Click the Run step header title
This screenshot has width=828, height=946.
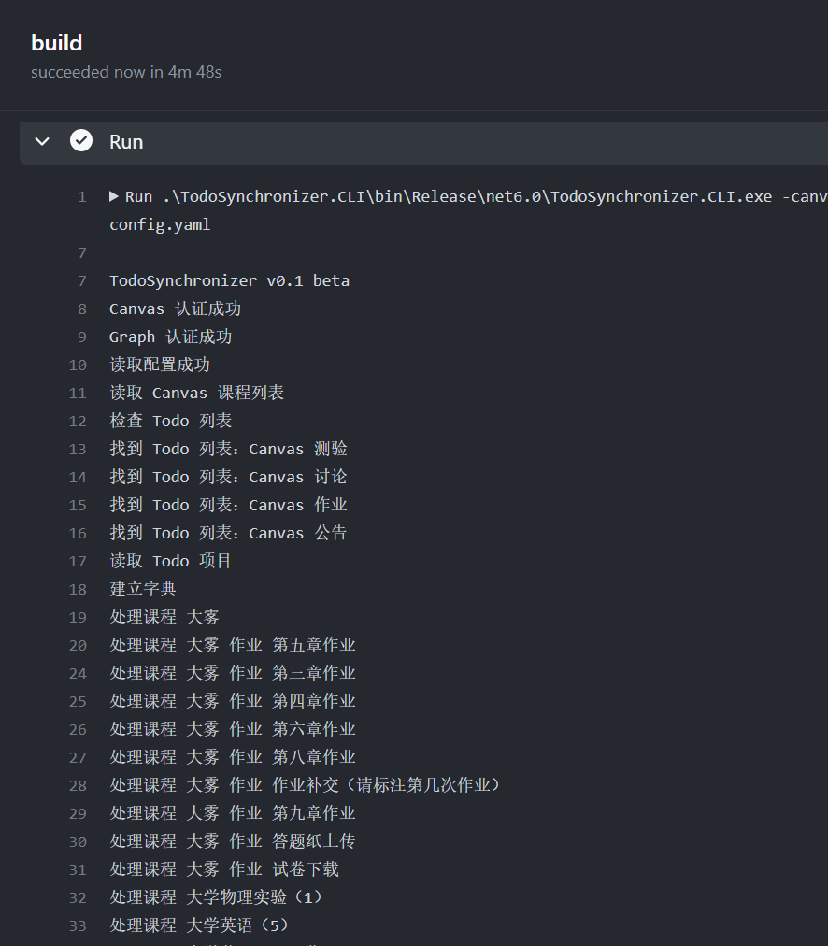(x=126, y=142)
